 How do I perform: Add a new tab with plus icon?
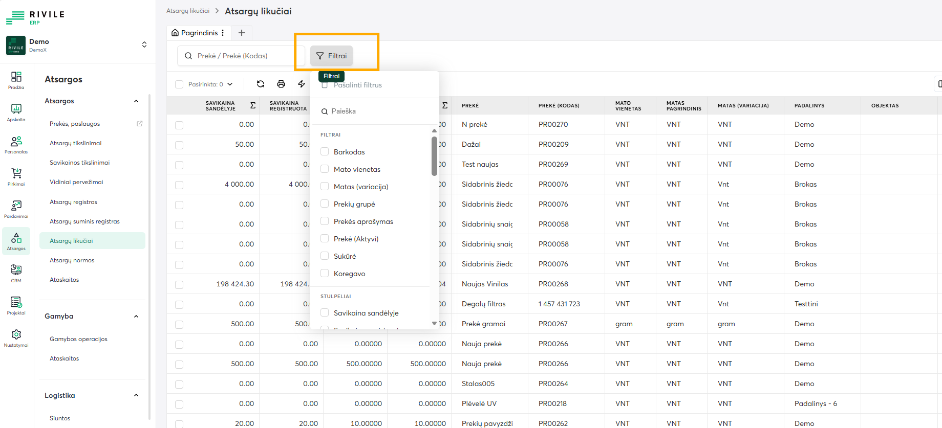pyautogui.click(x=242, y=33)
